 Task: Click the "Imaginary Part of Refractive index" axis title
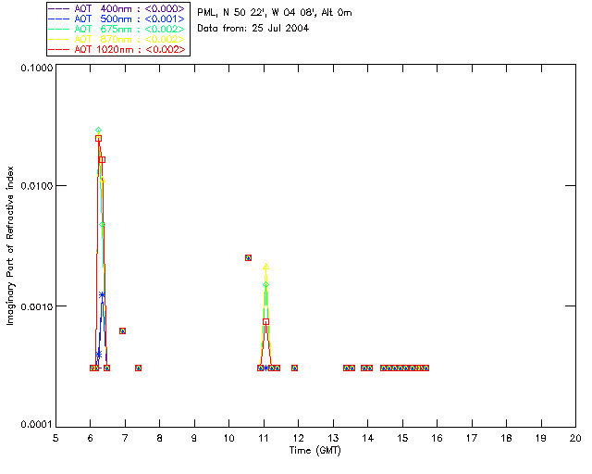click(10, 245)
